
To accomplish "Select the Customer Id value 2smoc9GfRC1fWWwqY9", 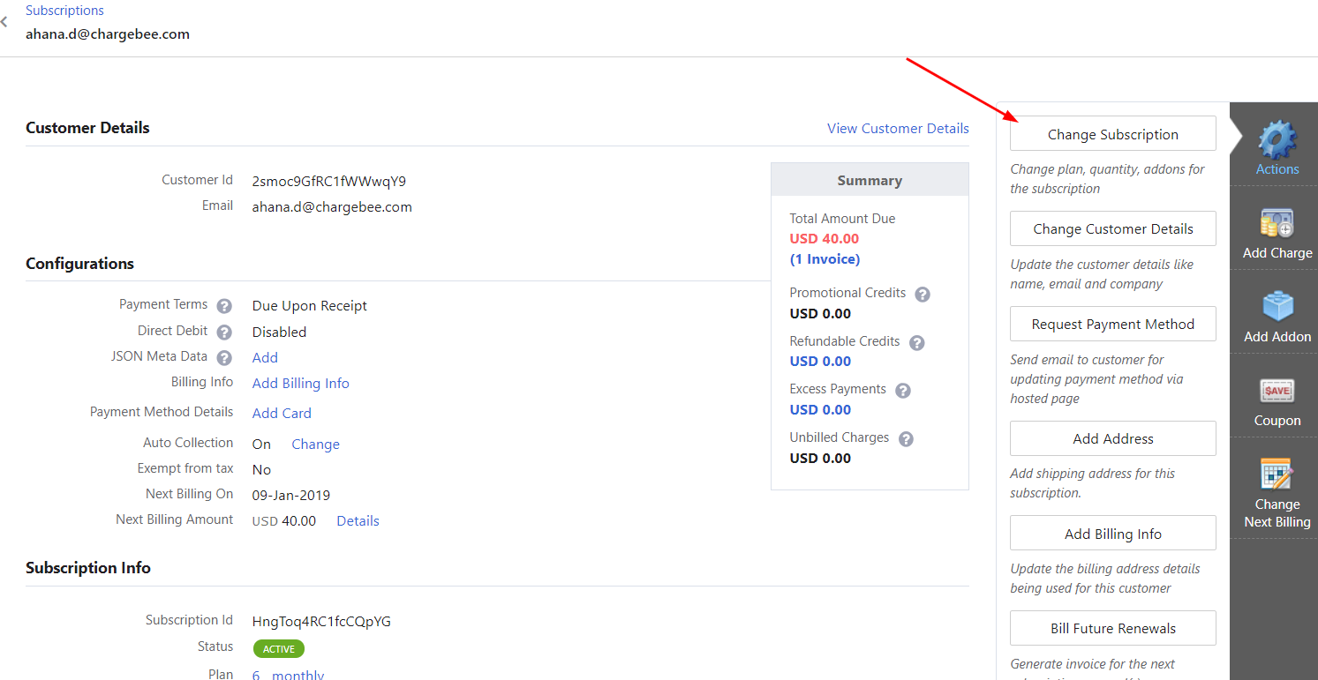I will 329,182.
